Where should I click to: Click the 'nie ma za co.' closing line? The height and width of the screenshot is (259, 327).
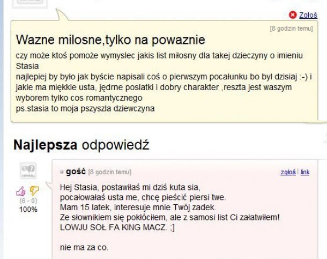pyautogui.click(x=84, y=248)
